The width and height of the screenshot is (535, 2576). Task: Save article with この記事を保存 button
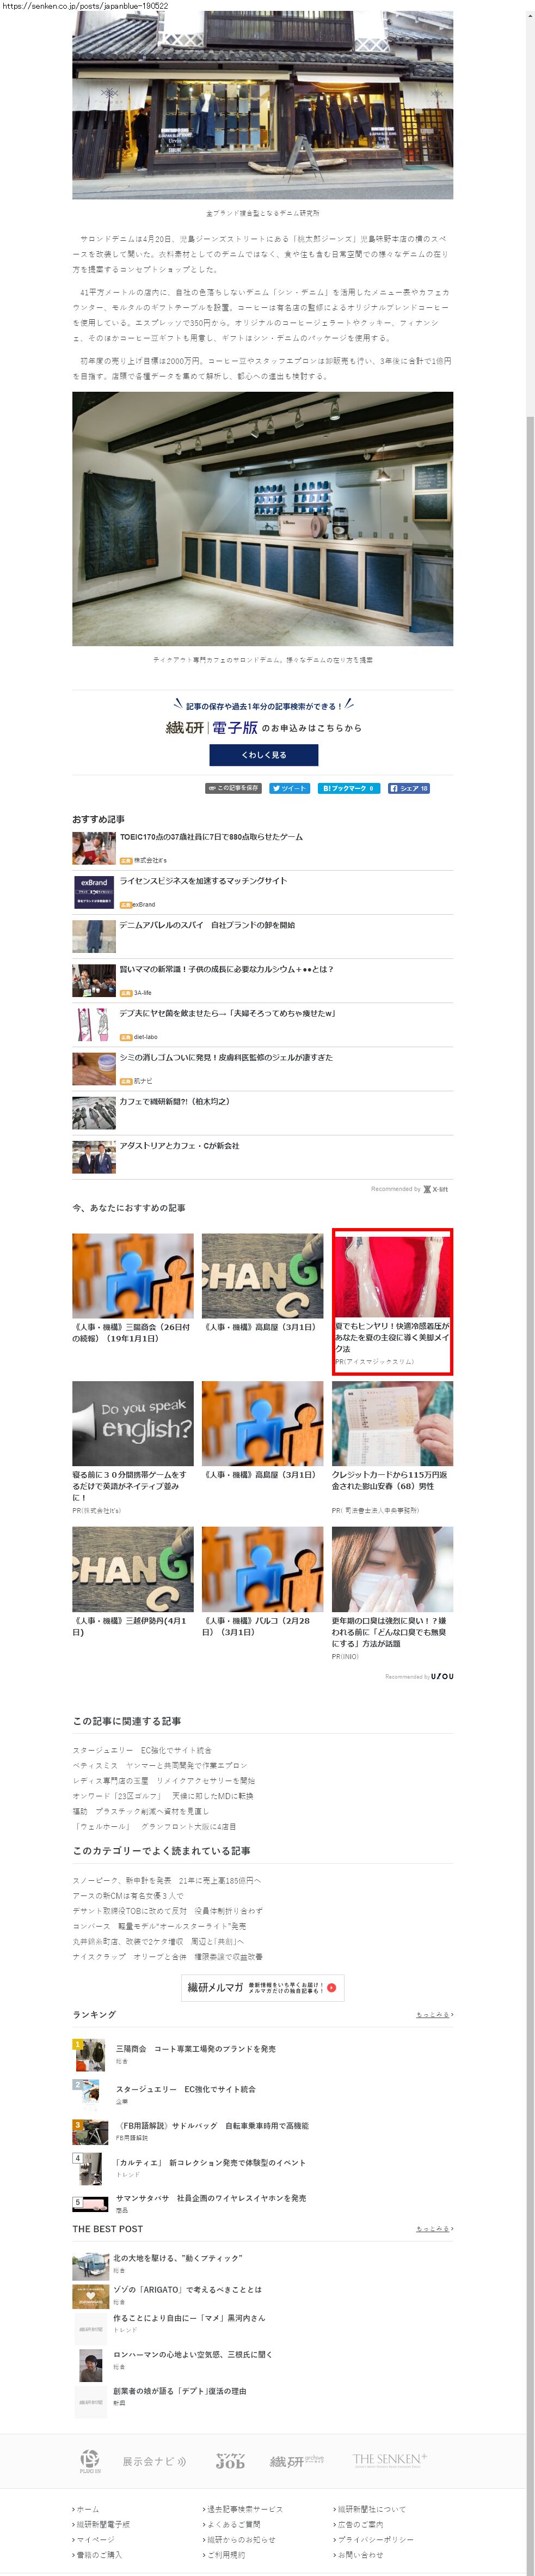click(232, 788)
